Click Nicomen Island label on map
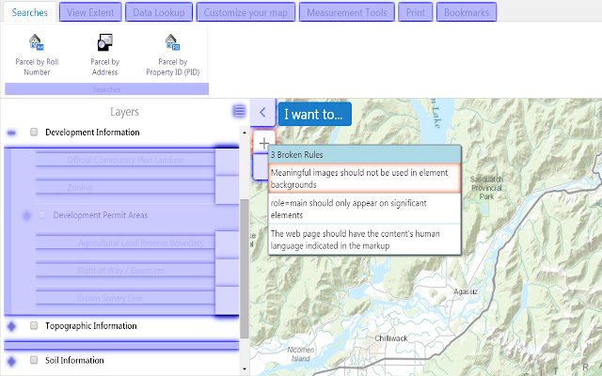Viewport: 602px width, 376px height. point(301,353)
